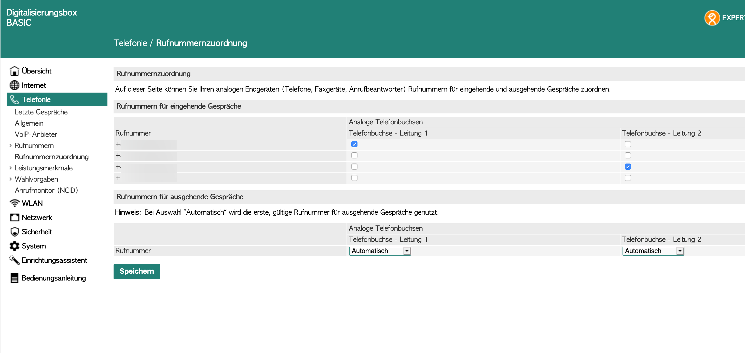Uncheck Leitung 2 for third Rufnummer
Image resolution: width=745 pixels, height=353 pixels.
click(x=628, y=167)
